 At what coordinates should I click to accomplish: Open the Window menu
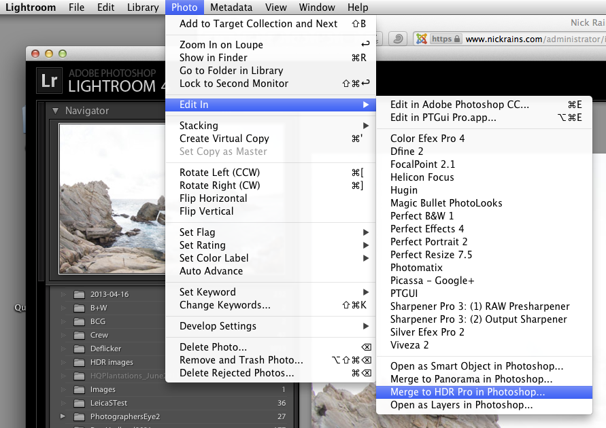coord(317,7)
